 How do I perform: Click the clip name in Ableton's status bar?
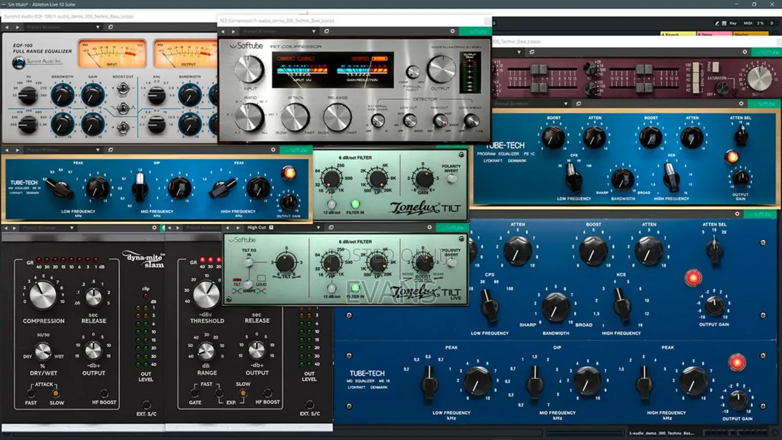pos(661,433)
